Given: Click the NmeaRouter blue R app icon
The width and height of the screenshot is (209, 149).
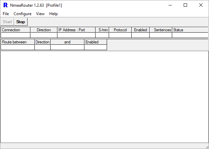Looking at the screenshot, I should (5, 5).
